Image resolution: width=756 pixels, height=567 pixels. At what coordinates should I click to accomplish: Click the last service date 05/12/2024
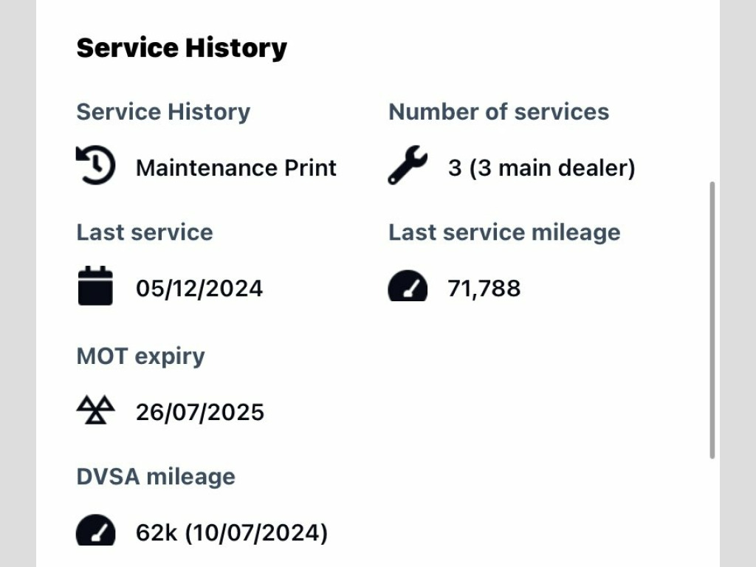199,289
